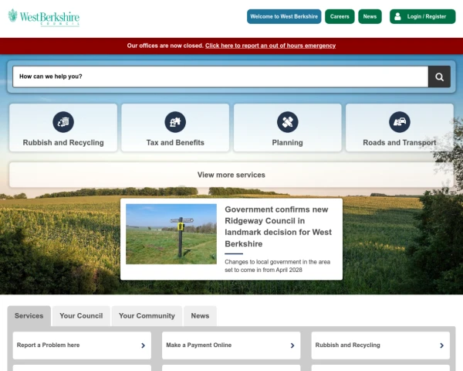
Task: Click 'Tax and Benefits' card label
Action: tap(175, 142)
